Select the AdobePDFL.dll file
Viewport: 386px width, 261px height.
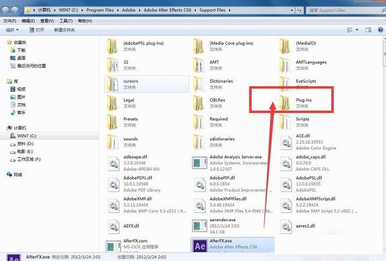click(x=134, y=184)
